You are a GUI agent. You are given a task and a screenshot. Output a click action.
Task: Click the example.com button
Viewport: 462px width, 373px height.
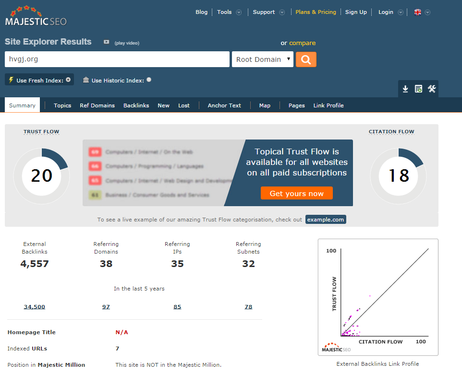click(x=326, y=220)
